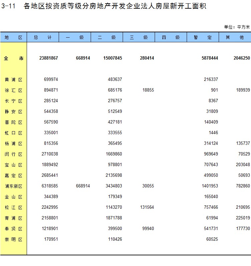251x266 pixels.
Task: Click the total cell 23881867
Action: pyautogui.click(x=48, y=58)
